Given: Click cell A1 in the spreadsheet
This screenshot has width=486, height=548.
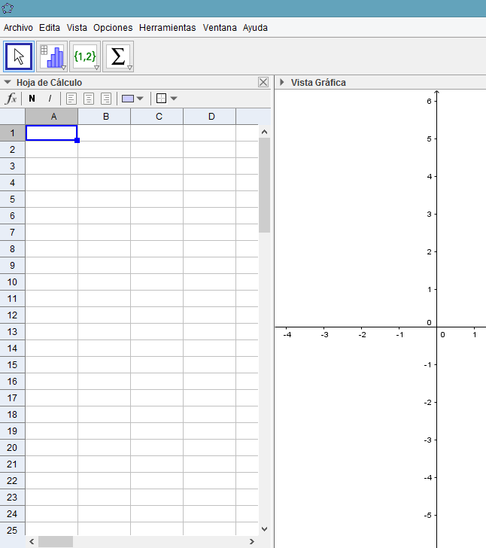Looking at the screenshot, I should tap(51, 133).
